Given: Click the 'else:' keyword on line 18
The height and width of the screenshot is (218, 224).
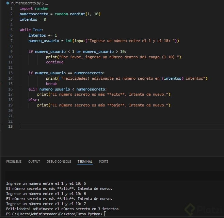Looking at the screenshot, I should [34, 100].
